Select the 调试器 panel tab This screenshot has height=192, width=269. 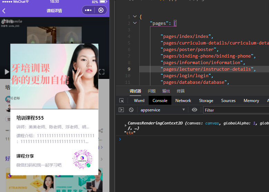coord(135,91)
